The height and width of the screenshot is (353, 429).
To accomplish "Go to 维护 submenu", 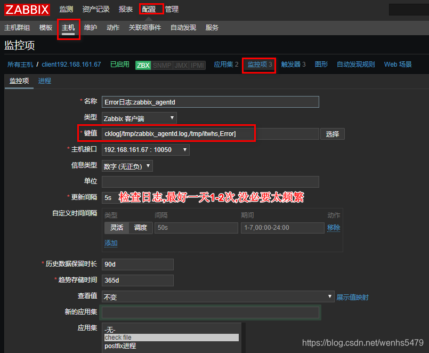I will point(91,28).
